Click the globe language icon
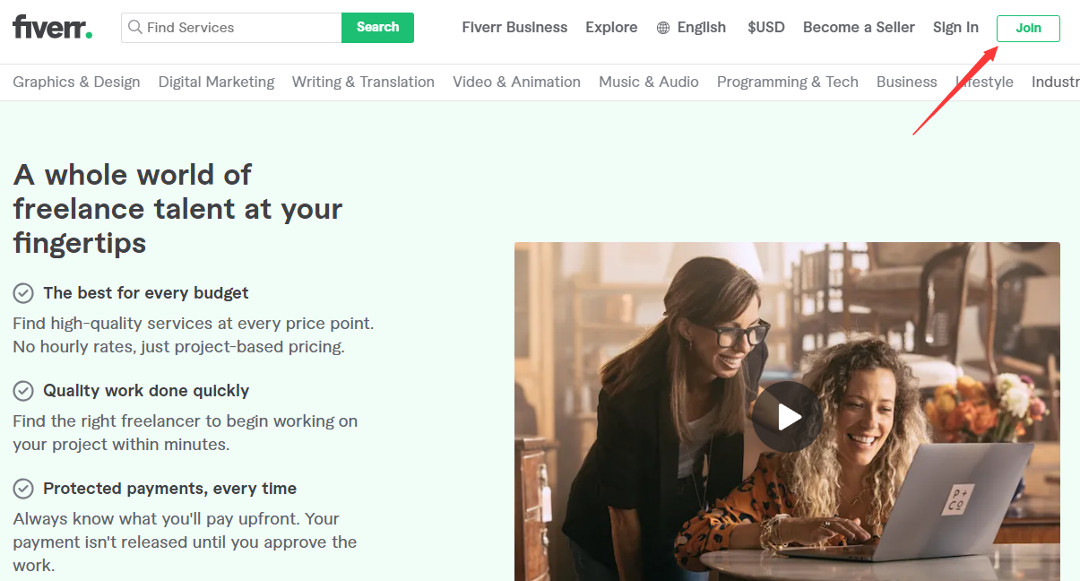 pyautogui.click(x=663, y=28)
